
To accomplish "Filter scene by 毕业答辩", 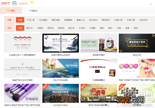I will tap(43, 20).
